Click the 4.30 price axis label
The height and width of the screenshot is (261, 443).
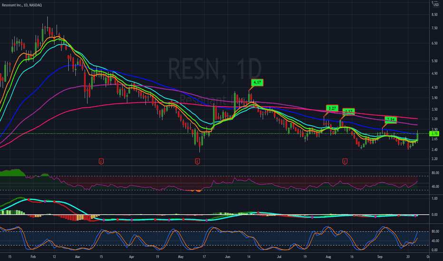(434, 87)
